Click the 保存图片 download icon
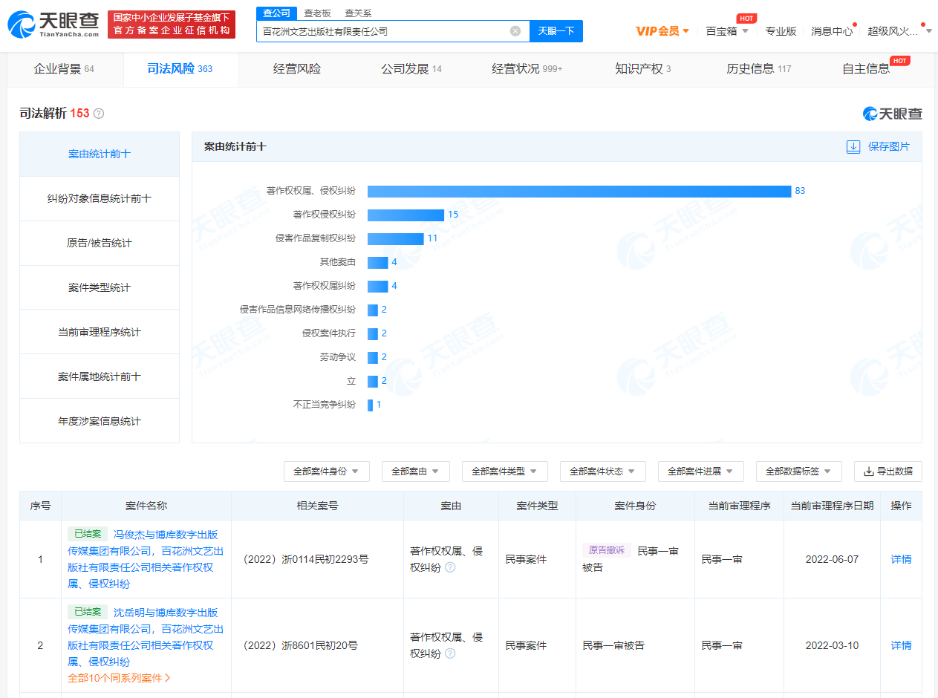The width and height of the screenshot is (938, 698). point(853,147)
